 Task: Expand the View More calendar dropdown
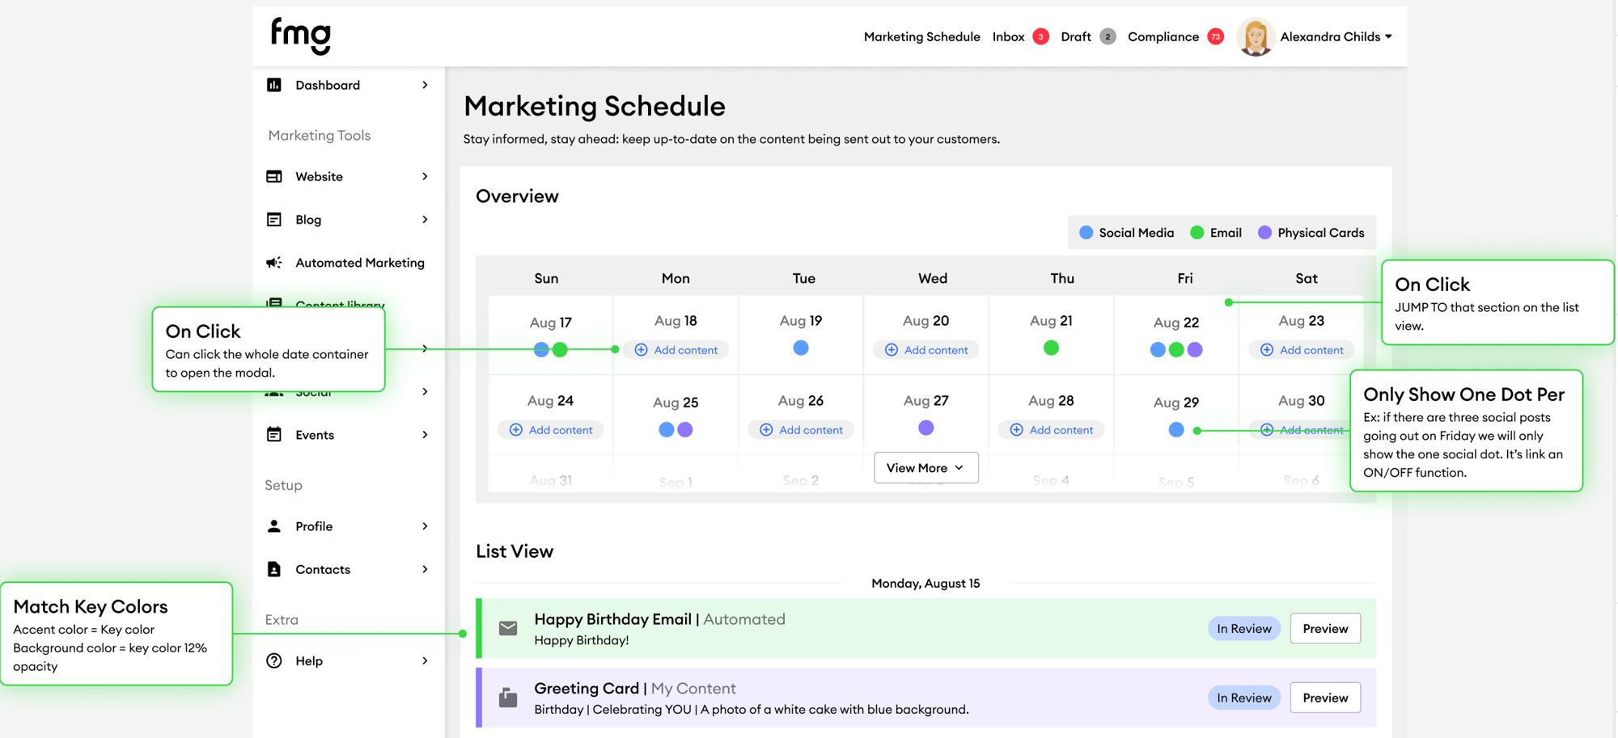(925, 468)
